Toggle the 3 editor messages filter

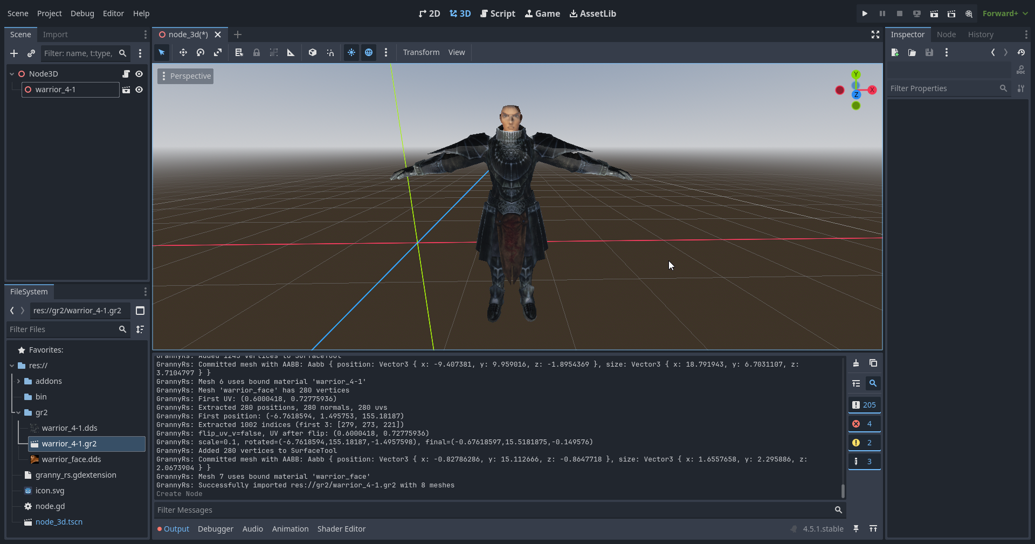click(x=864, y=462)
